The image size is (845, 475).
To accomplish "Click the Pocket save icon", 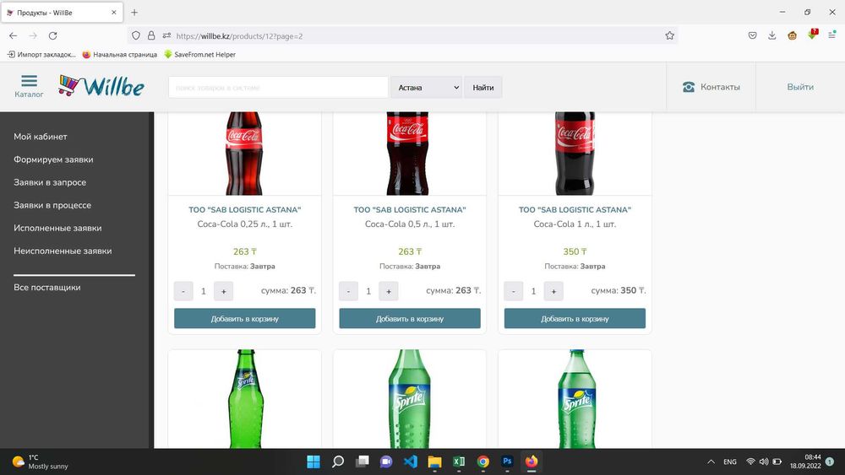I will 752,35.
